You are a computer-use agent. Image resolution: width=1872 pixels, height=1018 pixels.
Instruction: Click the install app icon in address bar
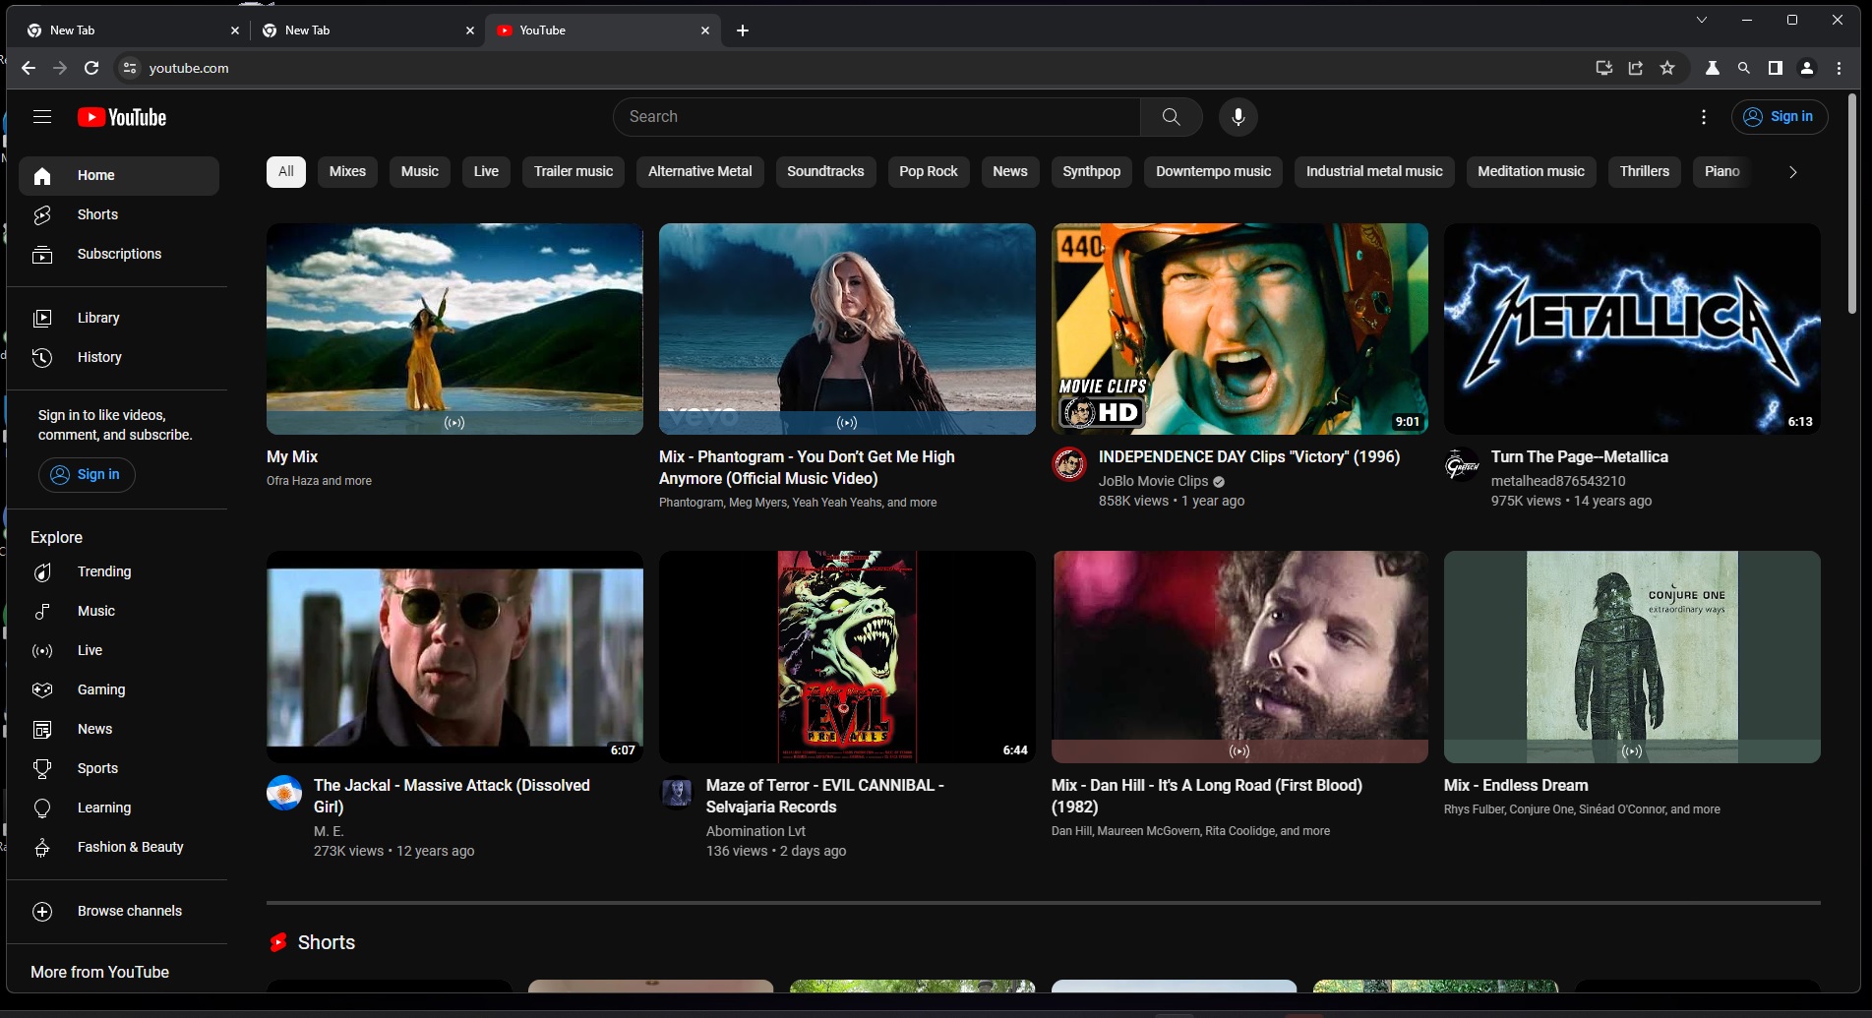point(1603,68)
